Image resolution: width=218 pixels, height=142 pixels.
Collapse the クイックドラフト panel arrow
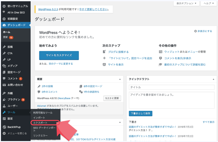click(213, 79)
